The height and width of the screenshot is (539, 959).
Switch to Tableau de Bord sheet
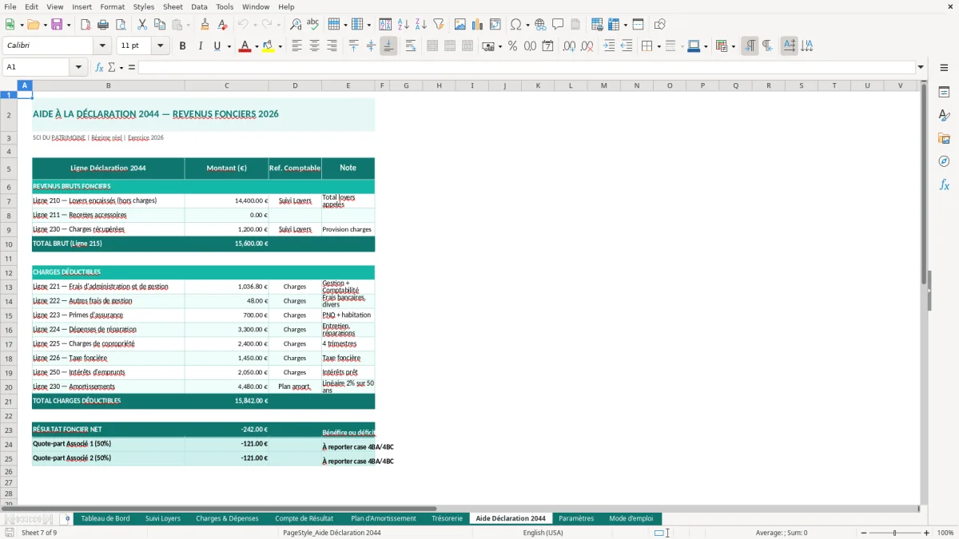[x=105, y=518]
